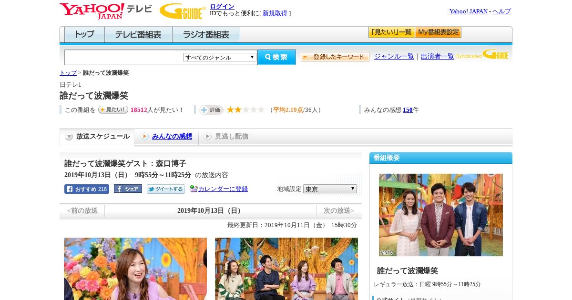572x300 pixels.
Task: Open the Yahoo! JAPAN テレビ logo
Action: [x=106, y=11]
